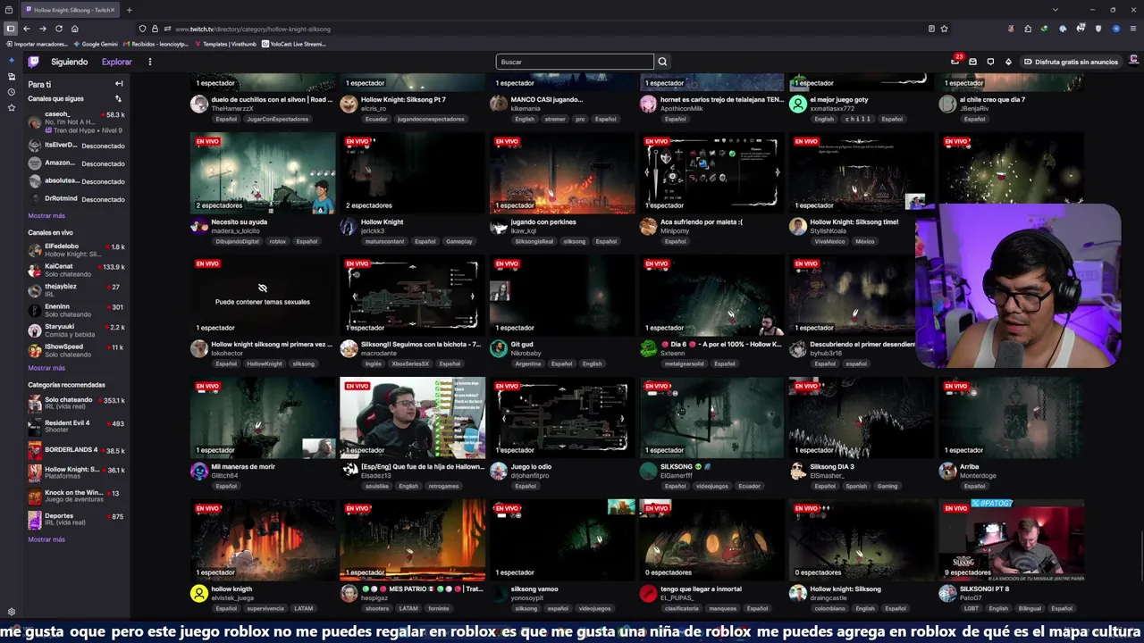Go to the browser home page
The width and height of the screenshot is (1144, 643).
click(x=74, y=29)
